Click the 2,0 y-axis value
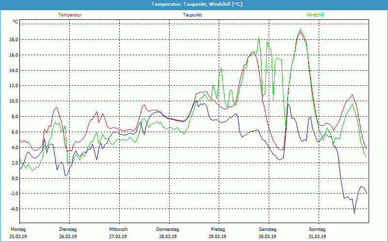The width and height of the screenshot is (388, 242). 15,163
